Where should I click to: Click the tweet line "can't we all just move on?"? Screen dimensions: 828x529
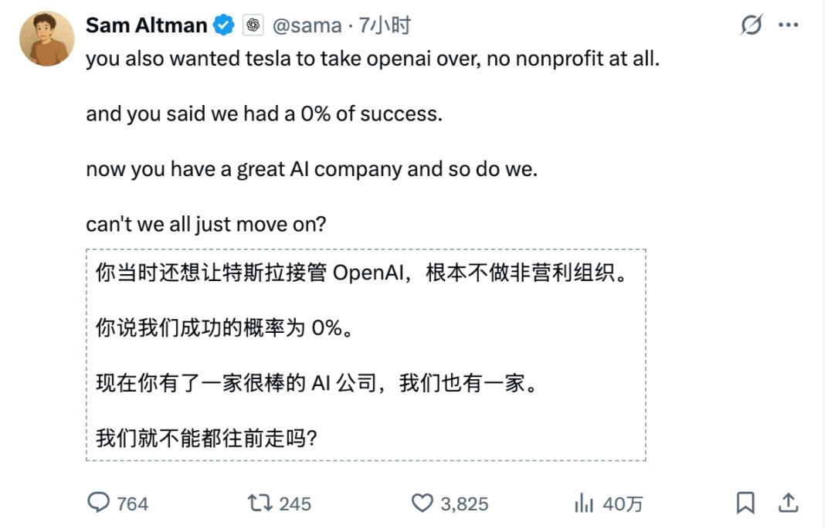[x=206, y=225]
